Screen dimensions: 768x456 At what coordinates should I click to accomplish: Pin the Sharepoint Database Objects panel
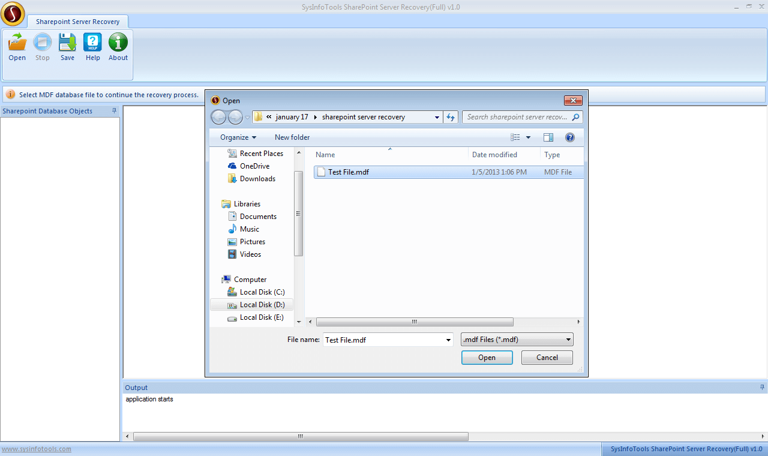point(114,111)
